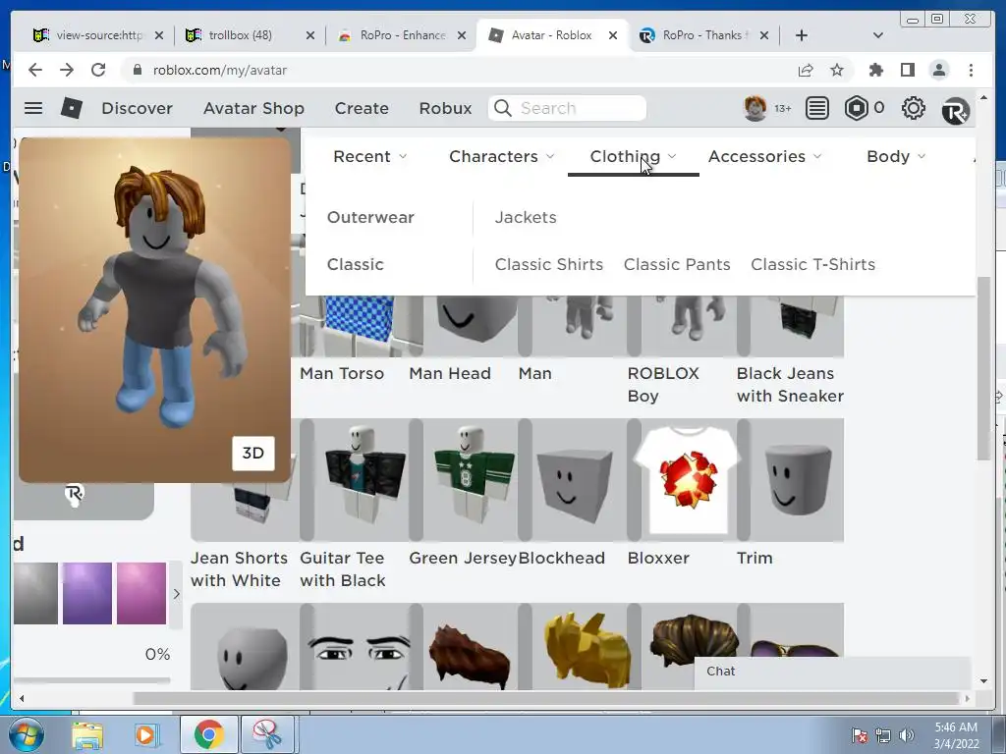Open the notifications stream icon

coord(816,108)
